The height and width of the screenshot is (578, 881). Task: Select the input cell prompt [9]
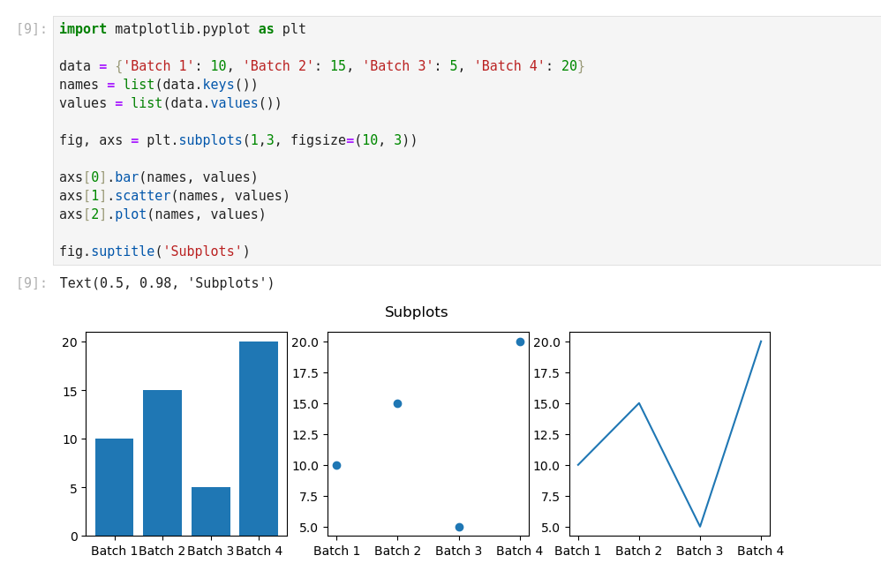point(32,29)
